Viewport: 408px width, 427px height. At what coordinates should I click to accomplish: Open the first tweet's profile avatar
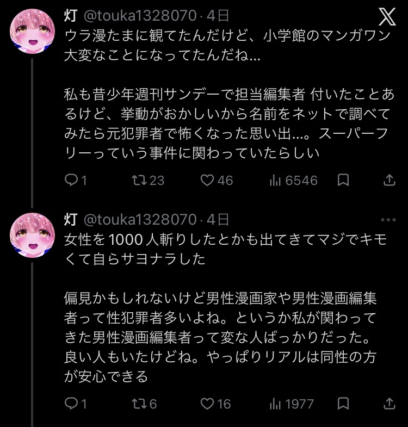point(32,32)
